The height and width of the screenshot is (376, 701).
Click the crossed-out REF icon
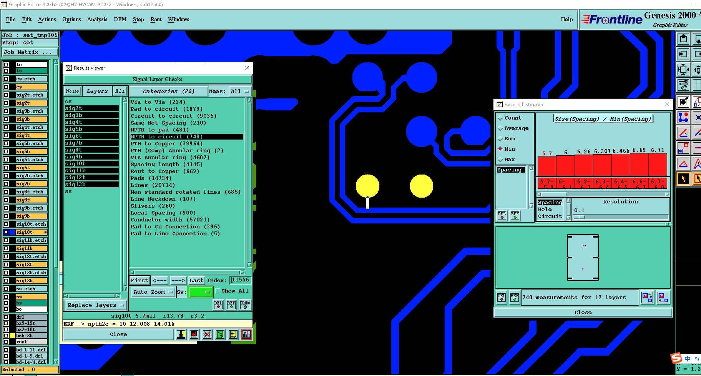click(x=207, y=334)
